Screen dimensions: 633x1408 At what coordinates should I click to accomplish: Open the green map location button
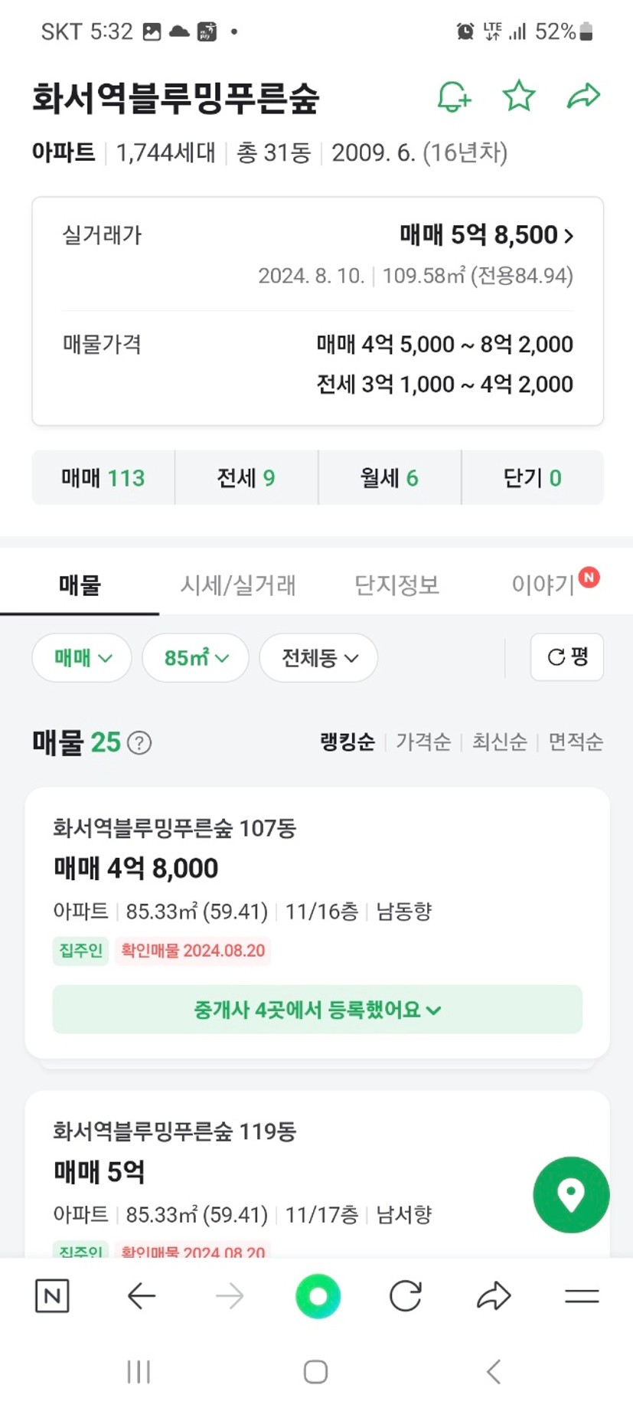tap(571, 1194)
